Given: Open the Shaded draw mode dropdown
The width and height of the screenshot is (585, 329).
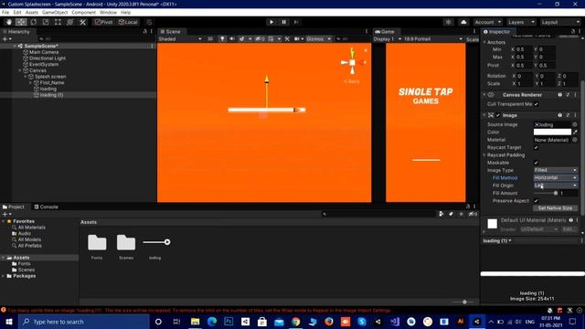Looking at the screenshot, I should tap(180, 38).
